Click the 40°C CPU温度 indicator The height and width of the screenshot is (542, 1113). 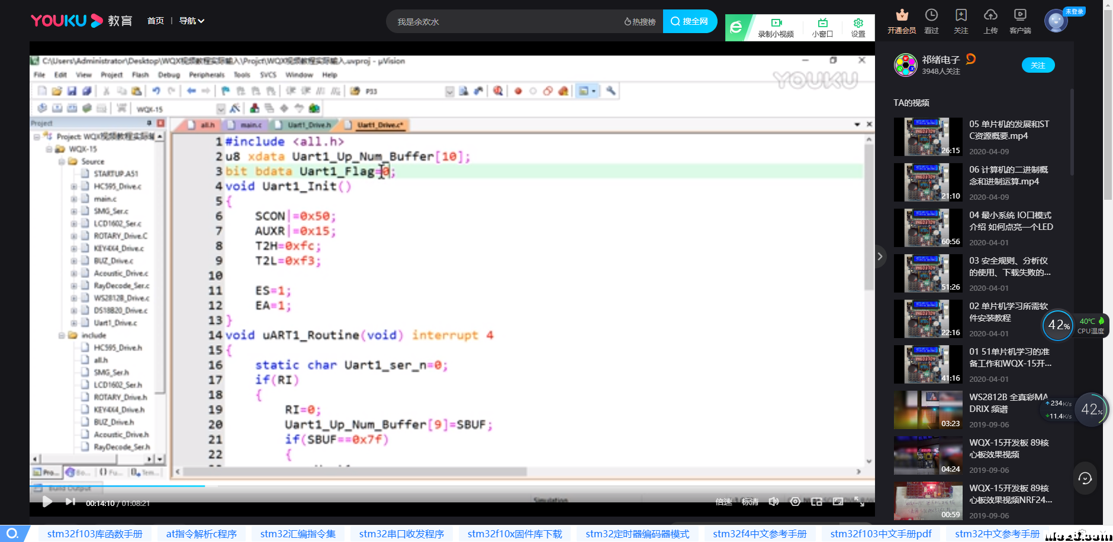click(1091, 326)
